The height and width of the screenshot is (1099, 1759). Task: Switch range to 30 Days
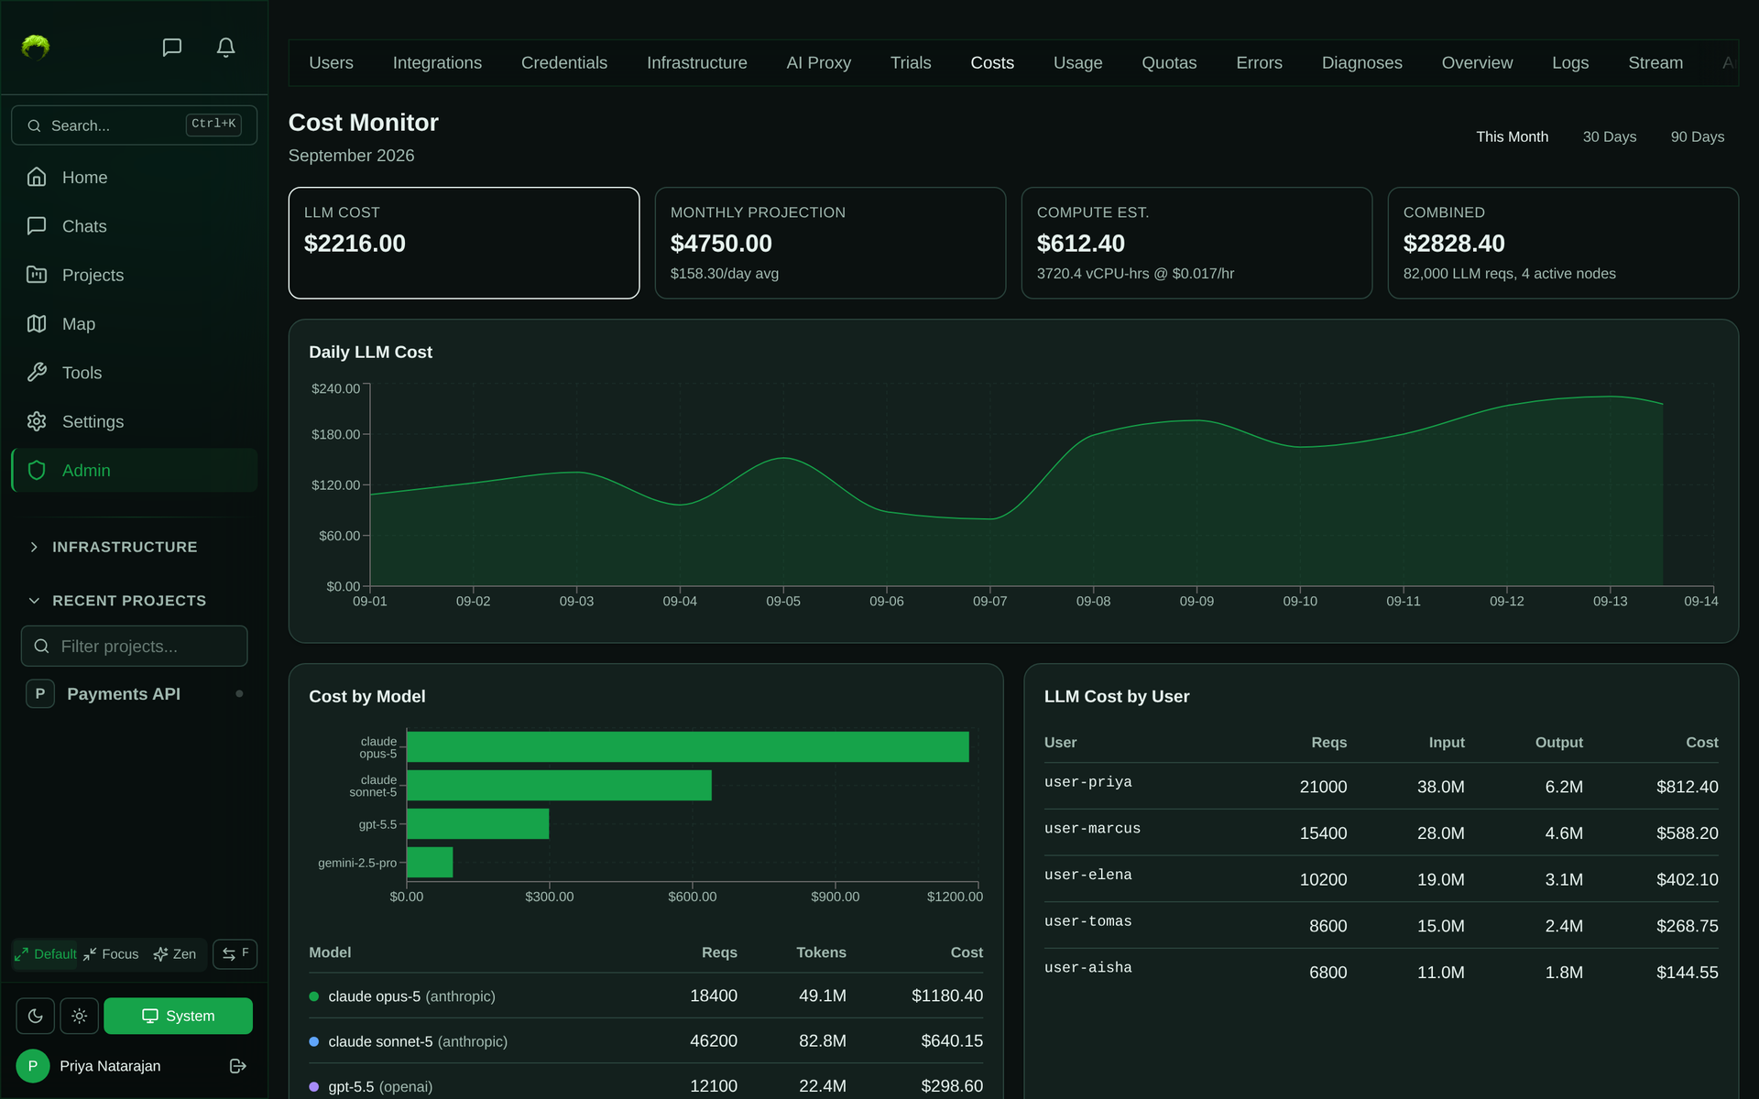(1610, 136)
